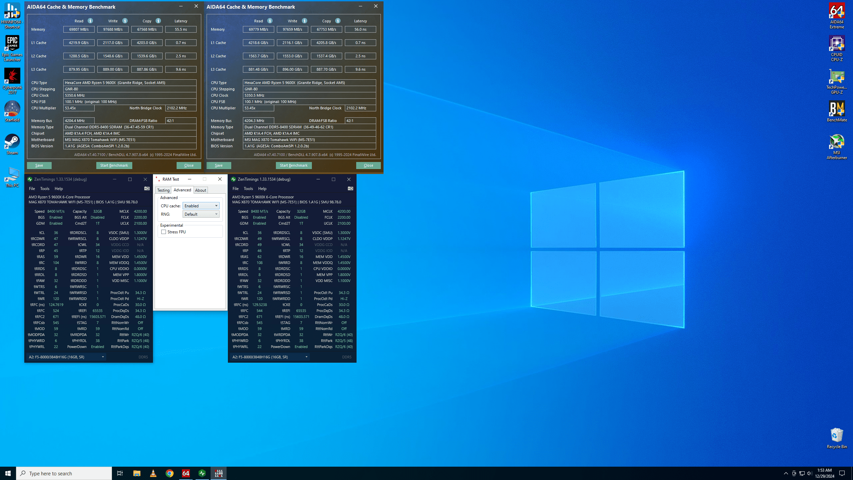Open the MSI Afterburner desktop icon
853x480 pixels.
click(x=837, y=147)
